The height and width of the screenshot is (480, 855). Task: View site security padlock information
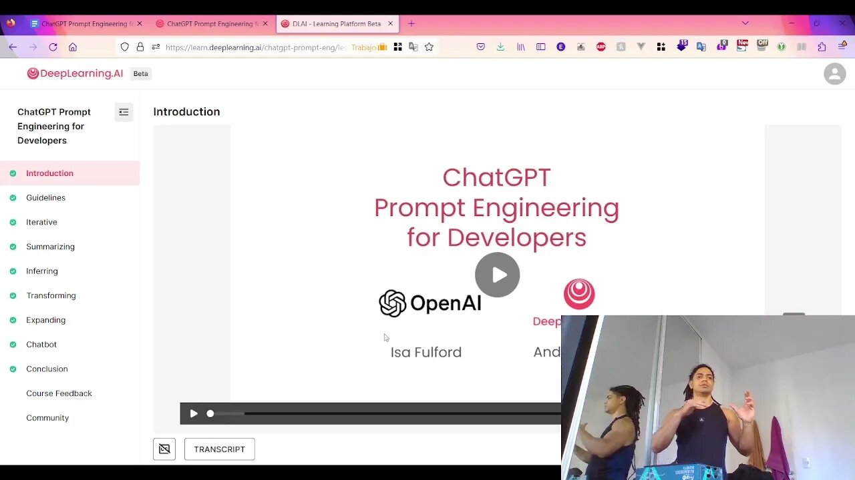(140, 47)
